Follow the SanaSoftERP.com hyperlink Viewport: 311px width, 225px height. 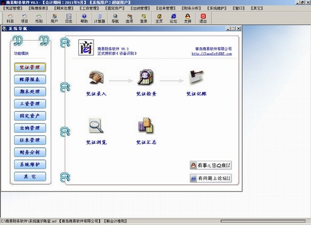(211, 54)
